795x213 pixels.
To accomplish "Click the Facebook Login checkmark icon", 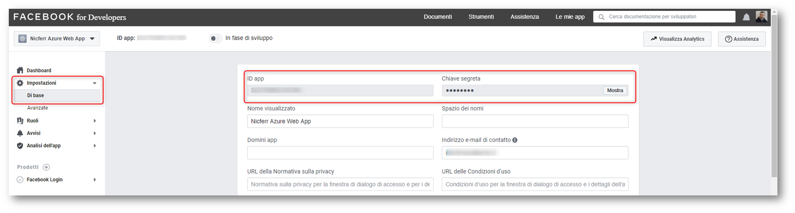I will (20, 180).
